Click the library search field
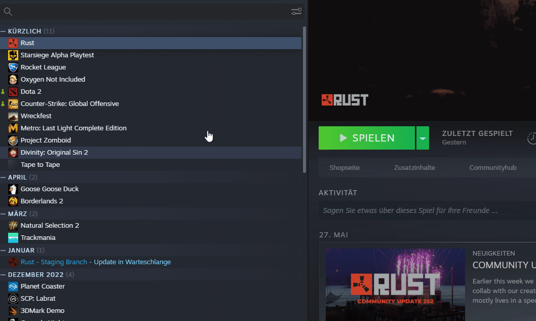Image resolution: width=536 pixels, height=321 pixels. tap(151, 12)
